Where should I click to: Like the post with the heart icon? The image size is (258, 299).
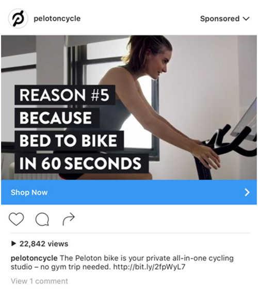point(17,219)
